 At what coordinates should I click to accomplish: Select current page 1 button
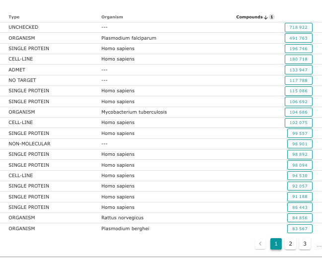point(276,244)
